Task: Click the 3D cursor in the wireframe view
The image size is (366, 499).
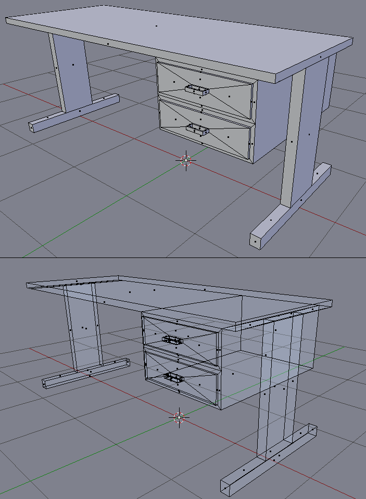Action: pyautogui.click(x=179, y=417)
